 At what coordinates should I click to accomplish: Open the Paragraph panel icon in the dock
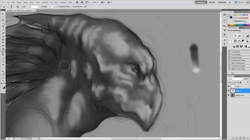(x=225, y=44)
